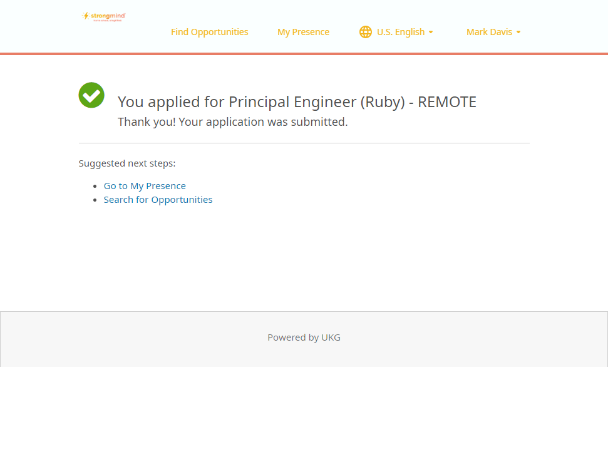Click the bullet before Search for Opportunities
608x464 pixels.
(x=95, y=200)
